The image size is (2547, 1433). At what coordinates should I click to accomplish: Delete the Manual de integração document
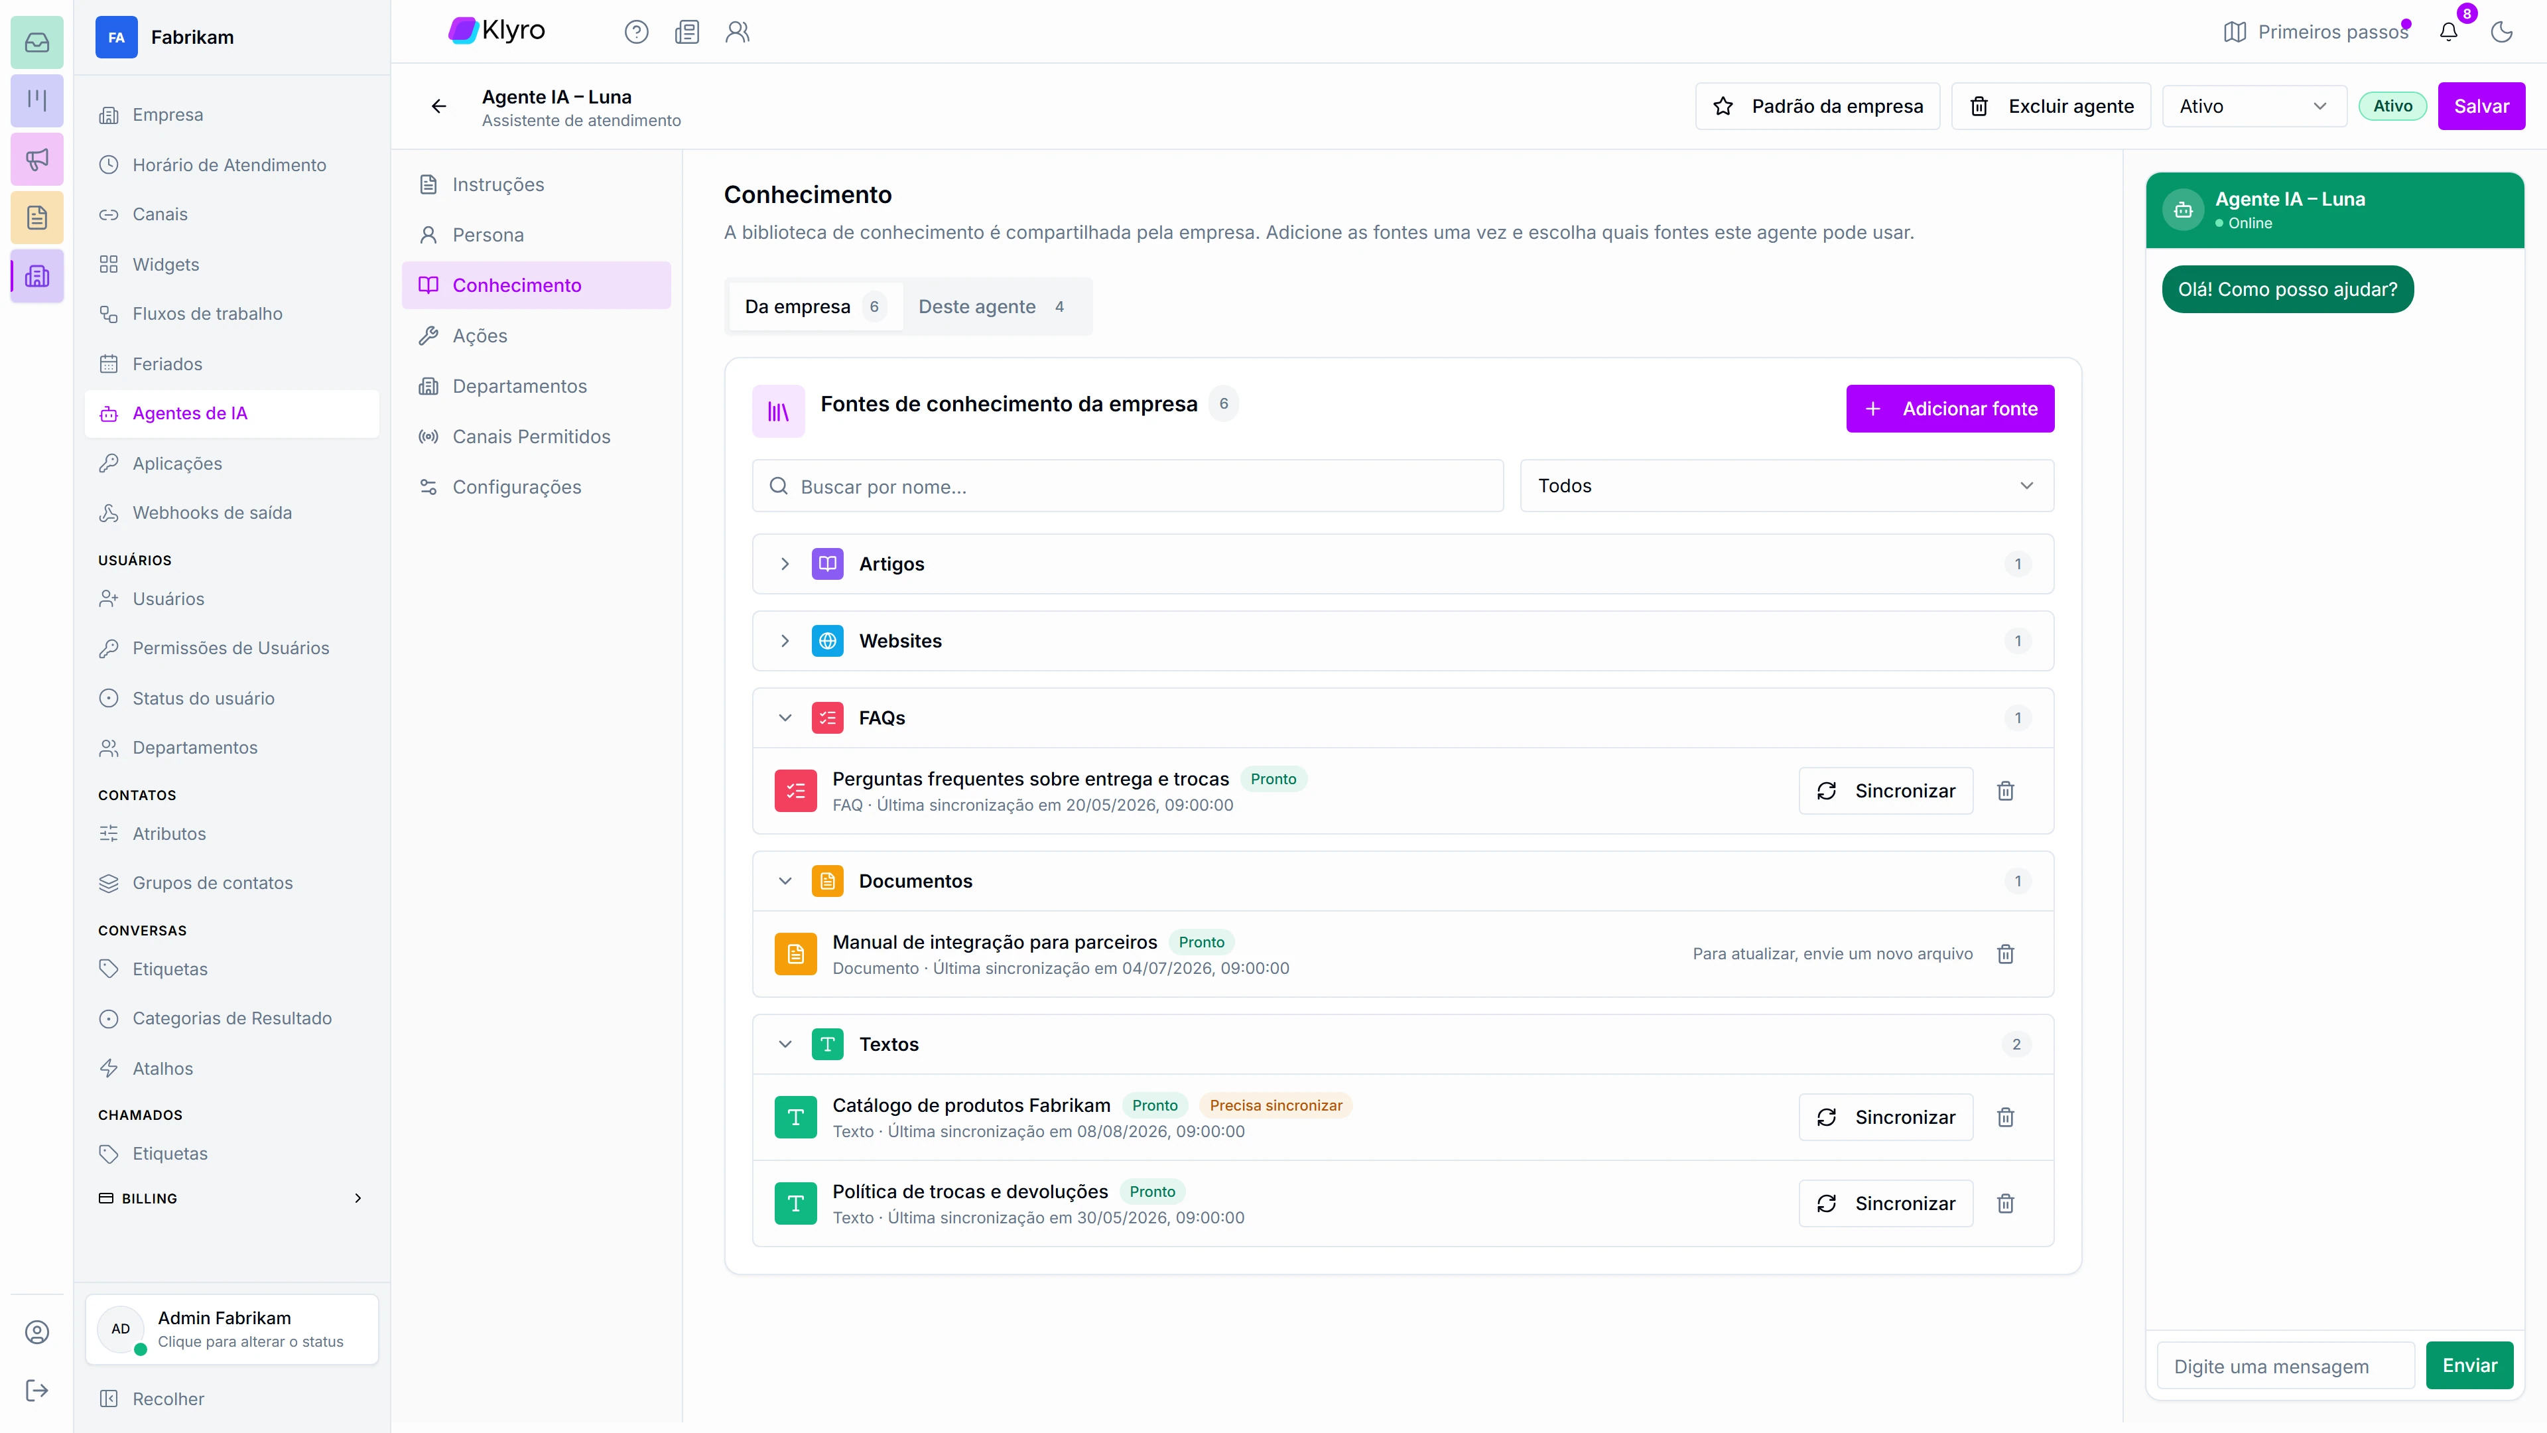click(x=2005, y=953)
